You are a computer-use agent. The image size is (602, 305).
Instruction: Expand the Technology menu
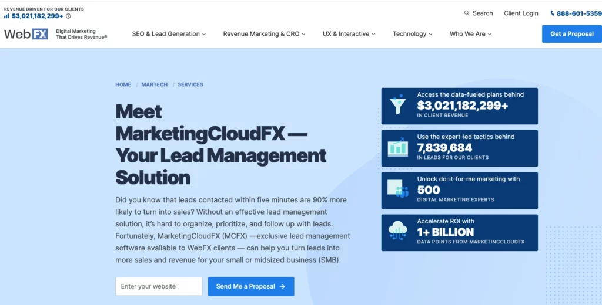tap(412, 33)
